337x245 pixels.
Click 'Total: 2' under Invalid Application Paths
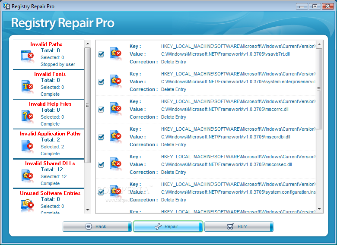tap(50, 140)
